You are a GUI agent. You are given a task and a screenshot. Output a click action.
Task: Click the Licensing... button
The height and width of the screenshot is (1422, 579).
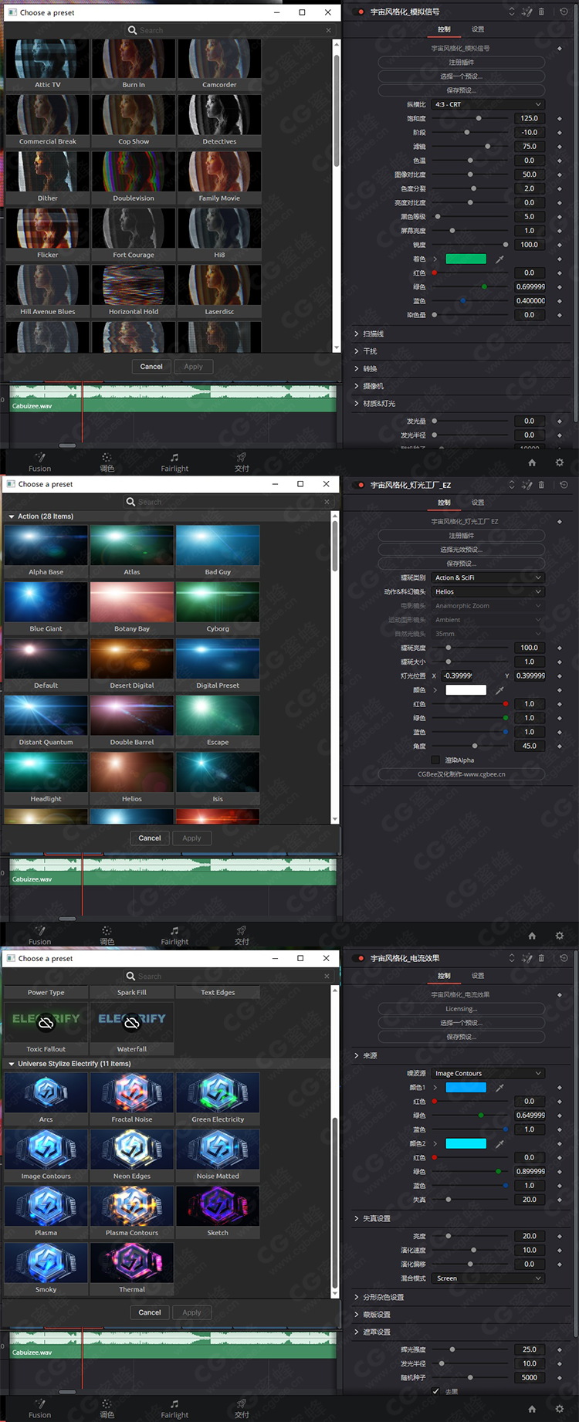tap(461, 1009)
